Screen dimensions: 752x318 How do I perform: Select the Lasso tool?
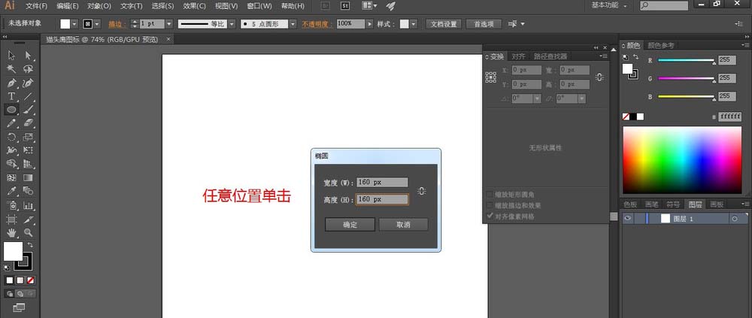(x=29, y=69)
